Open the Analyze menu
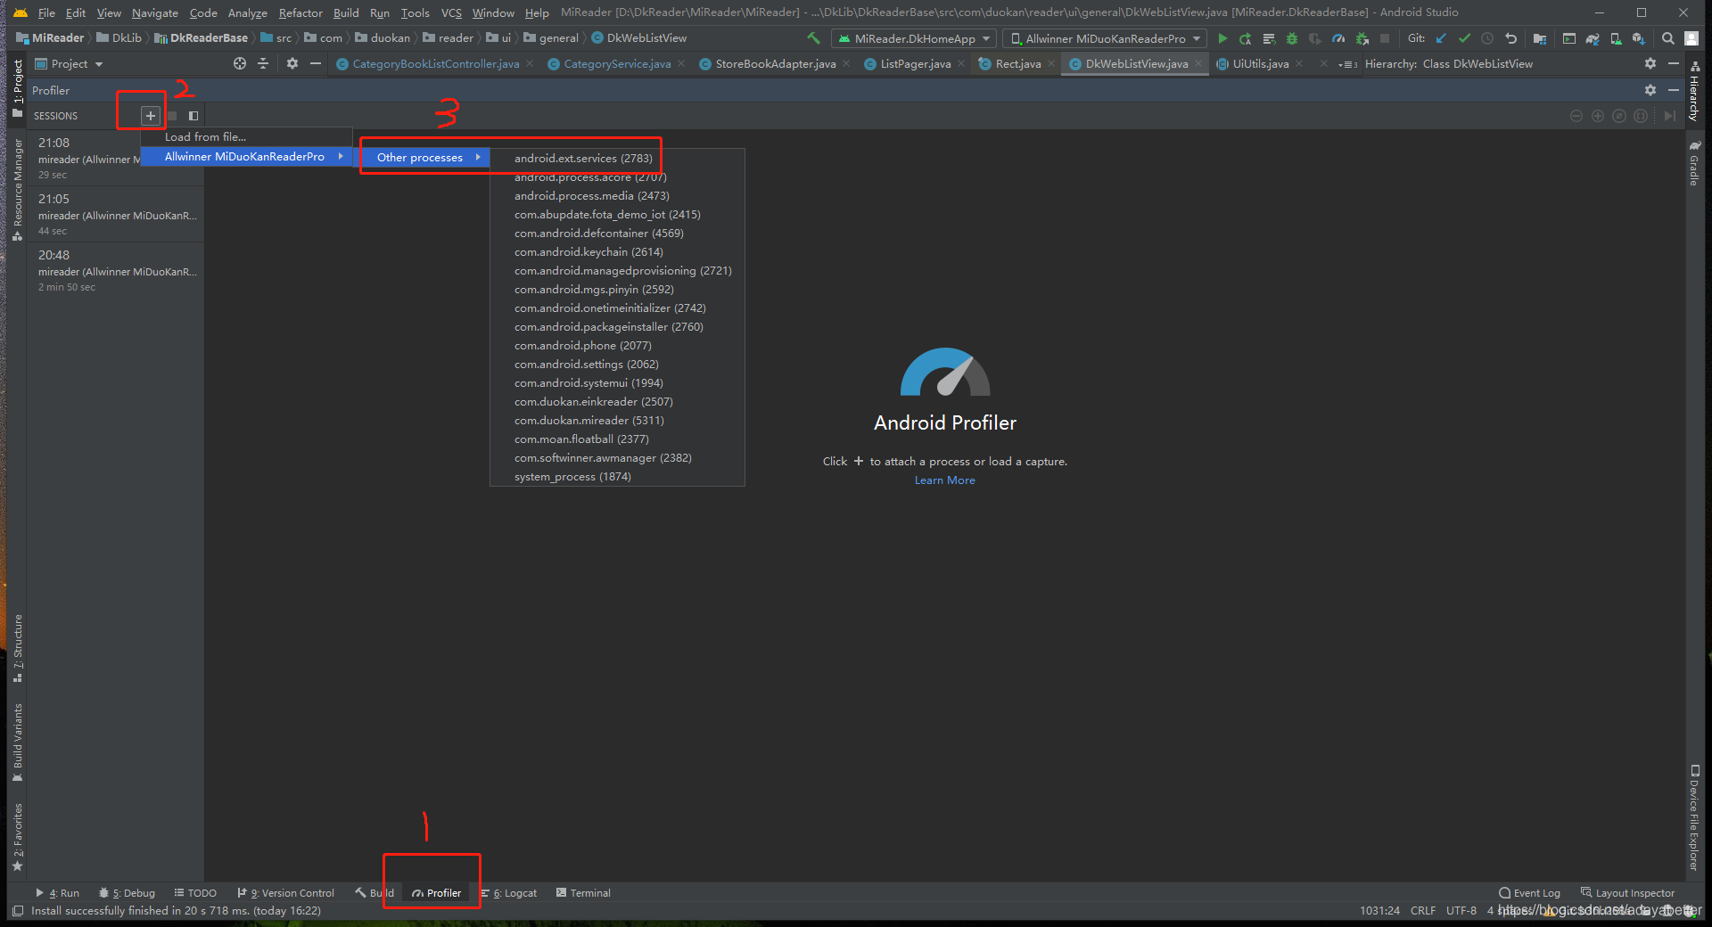Image resolution: width=1712 pixels, height=927 pixels. 247,12
